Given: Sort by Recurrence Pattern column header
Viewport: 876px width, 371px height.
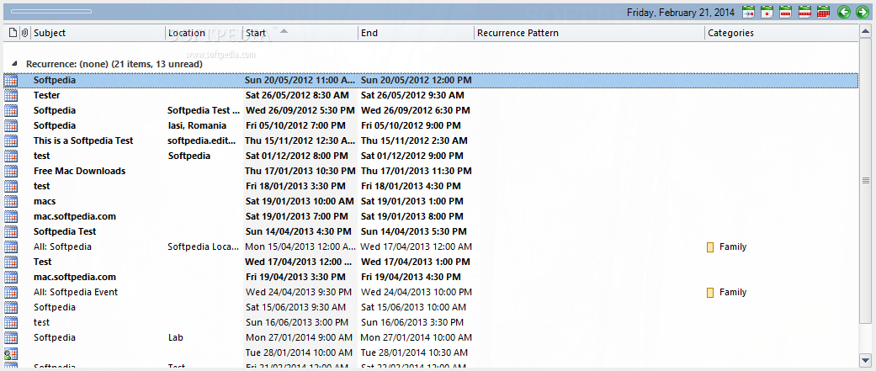Looking at the screenshot, I should tap(589, 33).
